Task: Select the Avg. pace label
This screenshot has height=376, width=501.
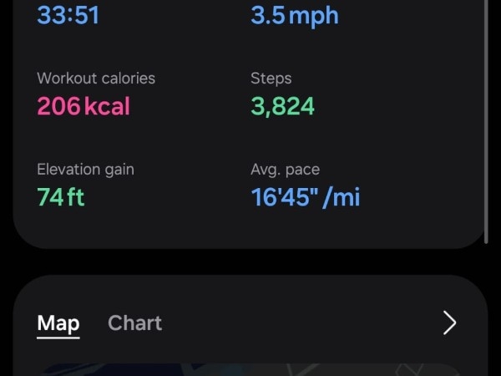Action: (x=284, y=170)
